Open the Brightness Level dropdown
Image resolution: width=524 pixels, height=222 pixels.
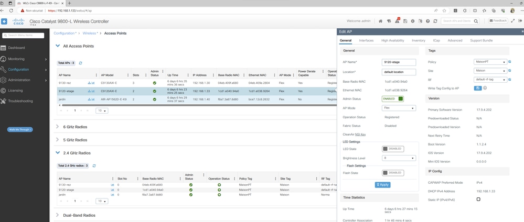pyautogui.click(x=399, y=158)
